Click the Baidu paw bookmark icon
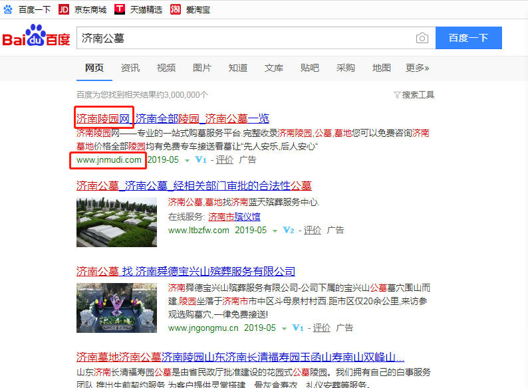 8,9
